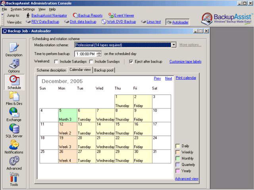
Task: Click the BackupAssist Navigator walking-man icon
Action: tap(28, 15)
